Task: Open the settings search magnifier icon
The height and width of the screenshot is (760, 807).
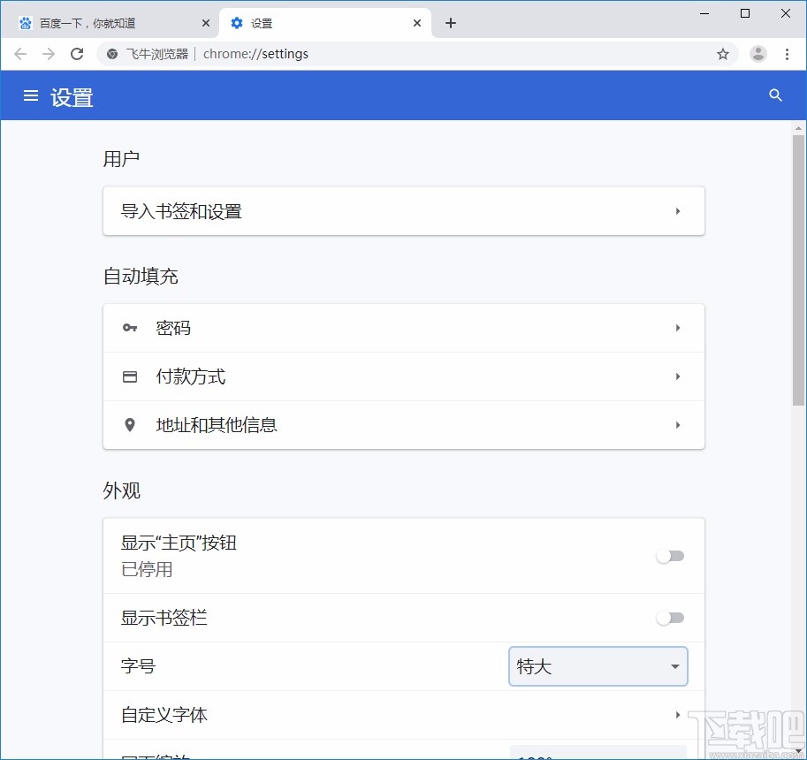Action: click(775, 95)
